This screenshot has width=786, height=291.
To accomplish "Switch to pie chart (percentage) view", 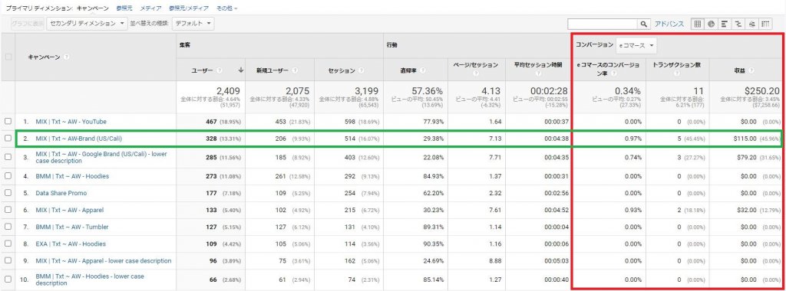I will click(x=711, y=24).
